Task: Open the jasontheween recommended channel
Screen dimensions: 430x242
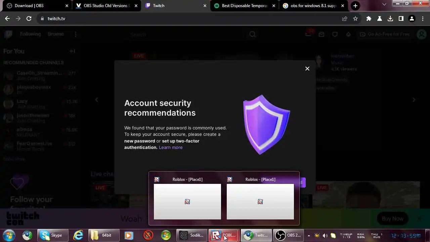Action: coord(40,118)
